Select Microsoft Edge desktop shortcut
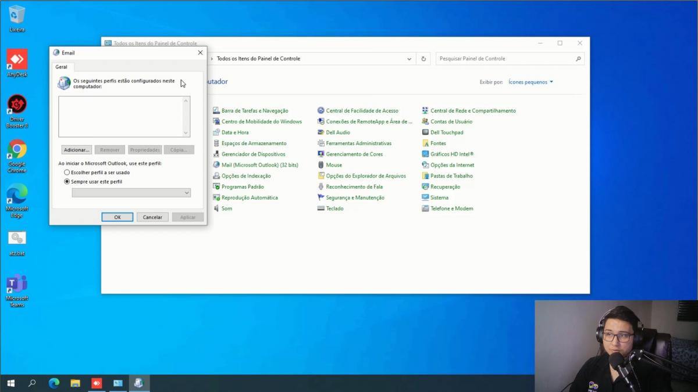Viewport: 698px width, 392px height. [17, 201]
